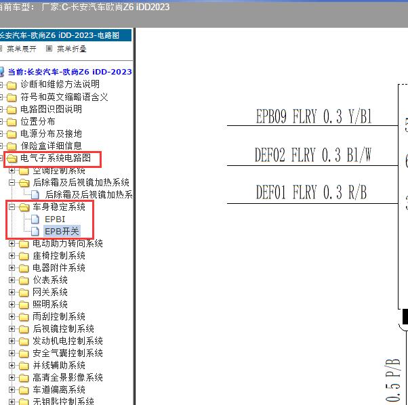Open the EPBI document
This screenshot has width=408, height=405.
55,219
